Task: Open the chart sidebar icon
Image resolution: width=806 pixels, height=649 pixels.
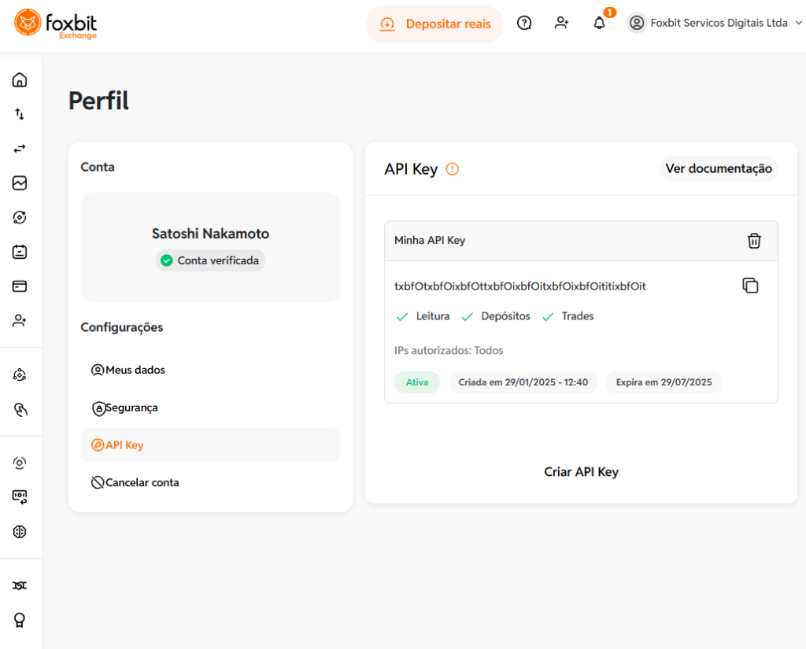Action: (20, 183)
